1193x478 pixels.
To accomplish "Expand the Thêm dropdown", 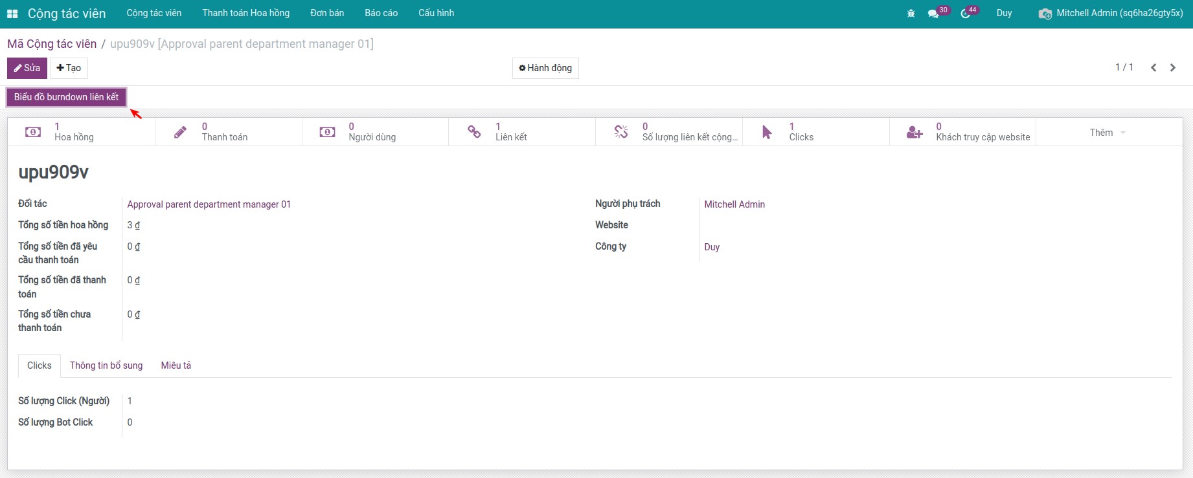I will click(1108, 133).
